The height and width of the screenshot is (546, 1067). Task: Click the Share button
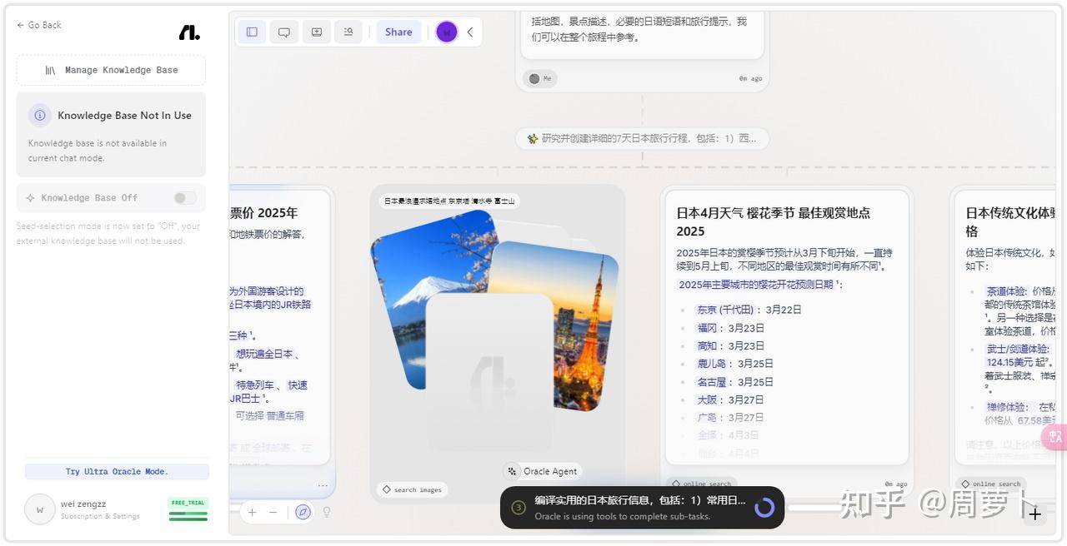[398, 32]
